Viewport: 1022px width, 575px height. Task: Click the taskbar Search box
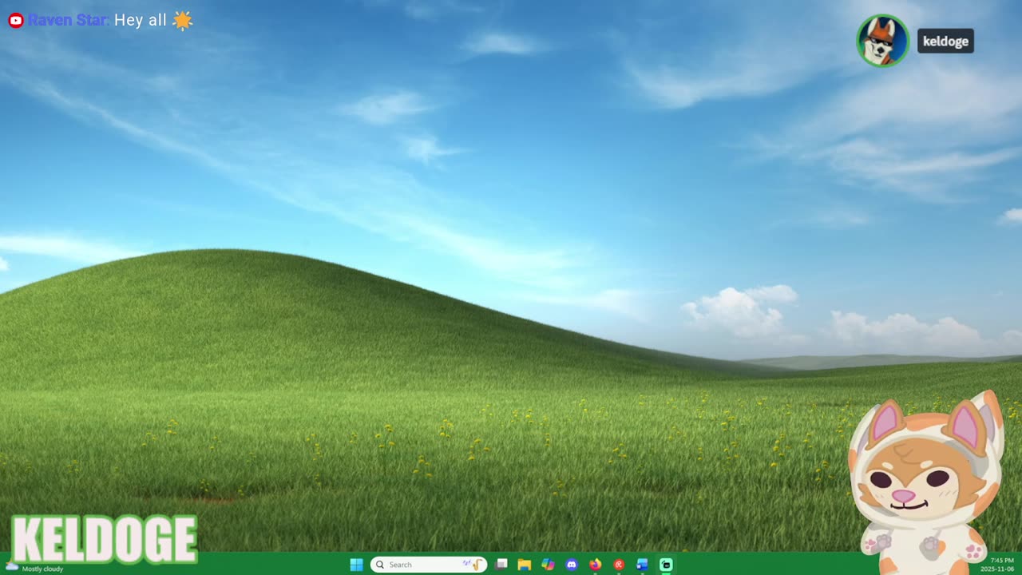429,565
